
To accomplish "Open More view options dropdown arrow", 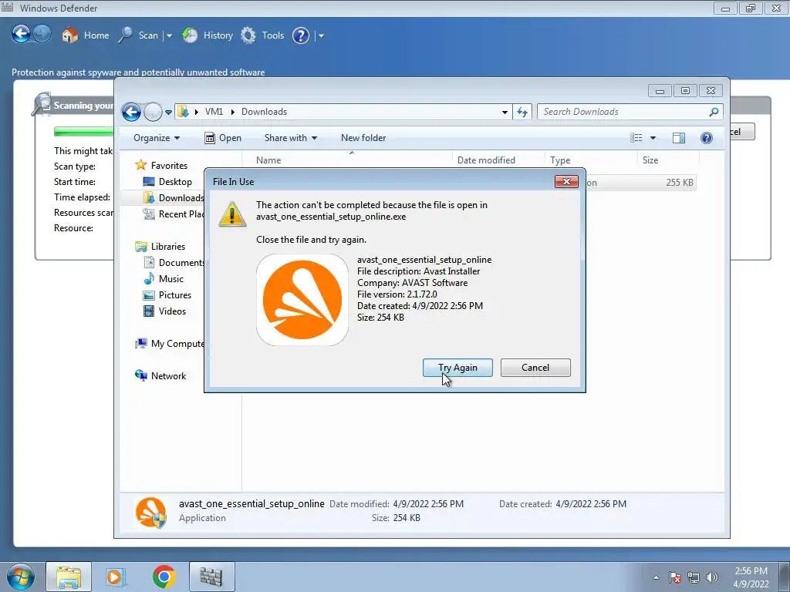I will pyautogui.click(x=653, y=138).
